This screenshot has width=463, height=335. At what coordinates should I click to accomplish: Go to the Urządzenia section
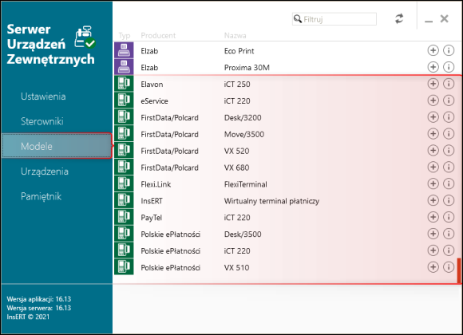[x=45, y=171]
